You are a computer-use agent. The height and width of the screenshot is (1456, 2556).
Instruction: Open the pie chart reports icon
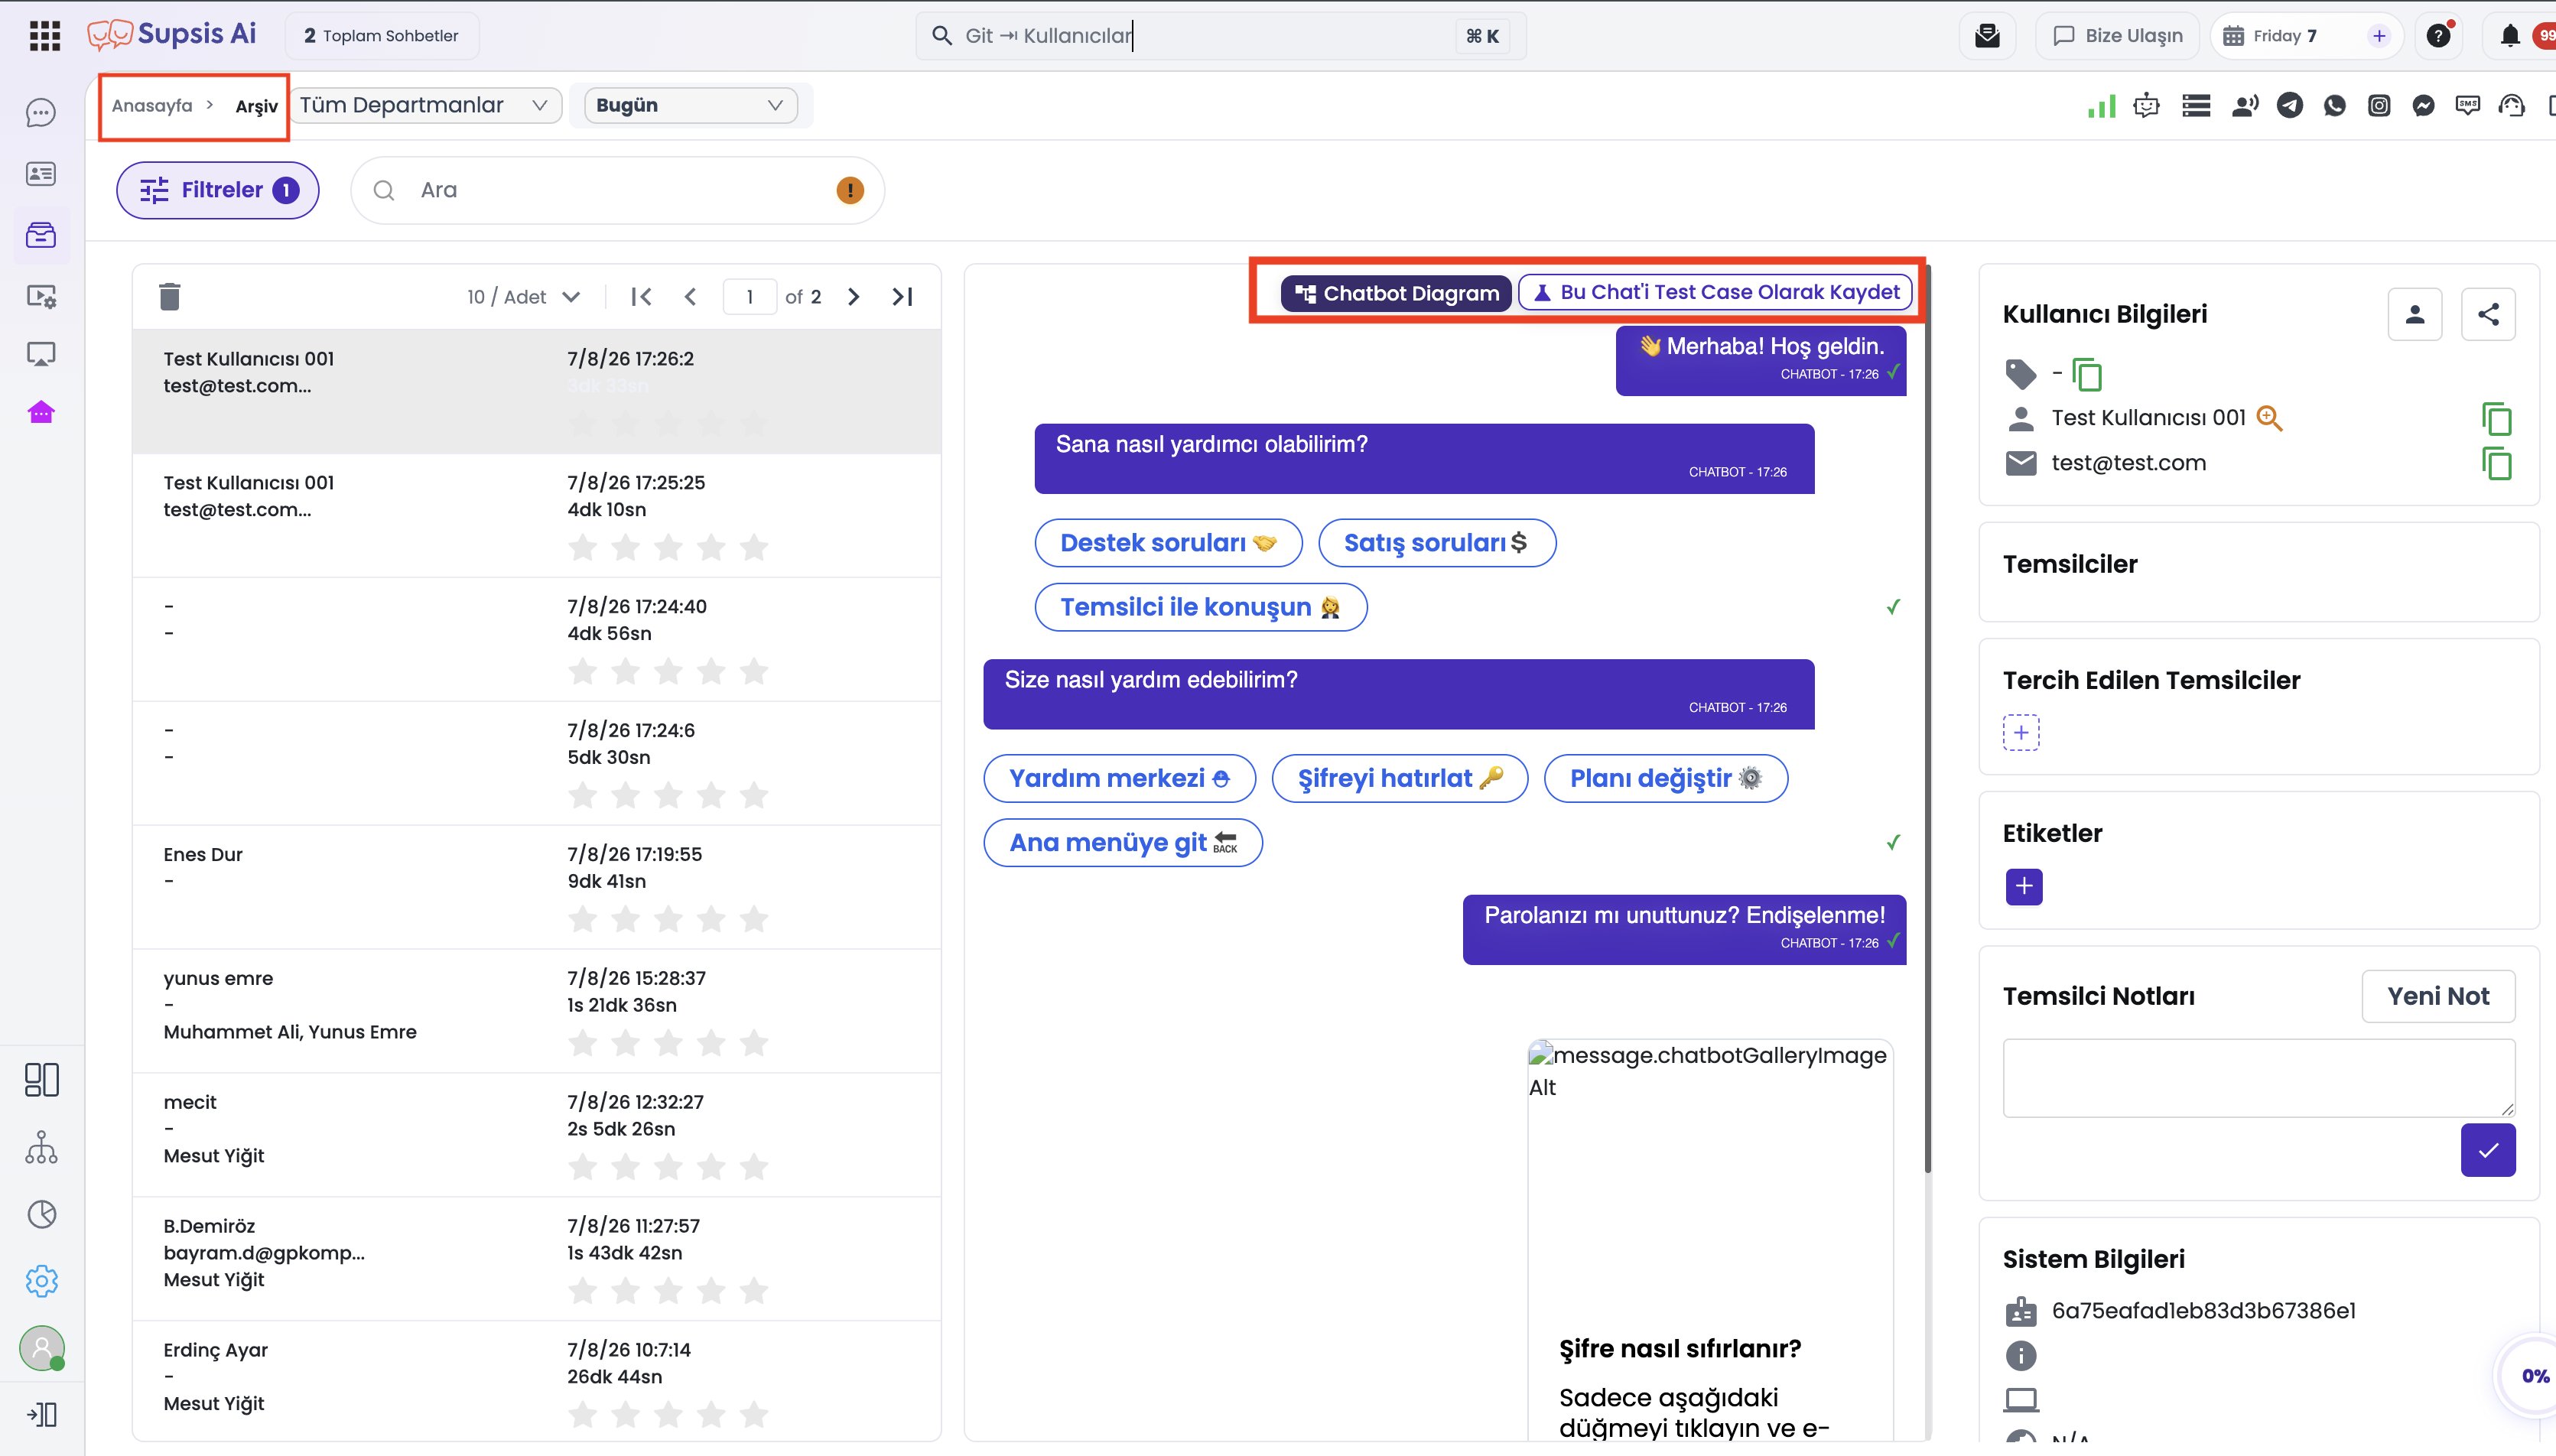coord(41,1214)
